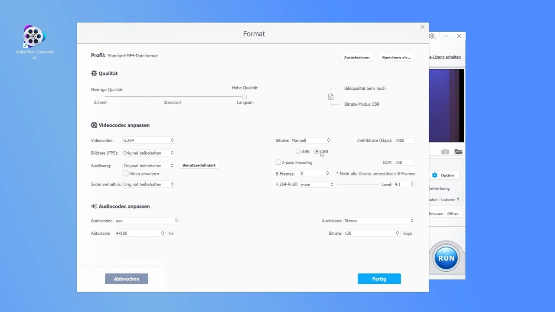Open the audio Bitrate 128 dropdown
Image resolution: width=555 pixels, height=312 pixels.
(372, 233)
